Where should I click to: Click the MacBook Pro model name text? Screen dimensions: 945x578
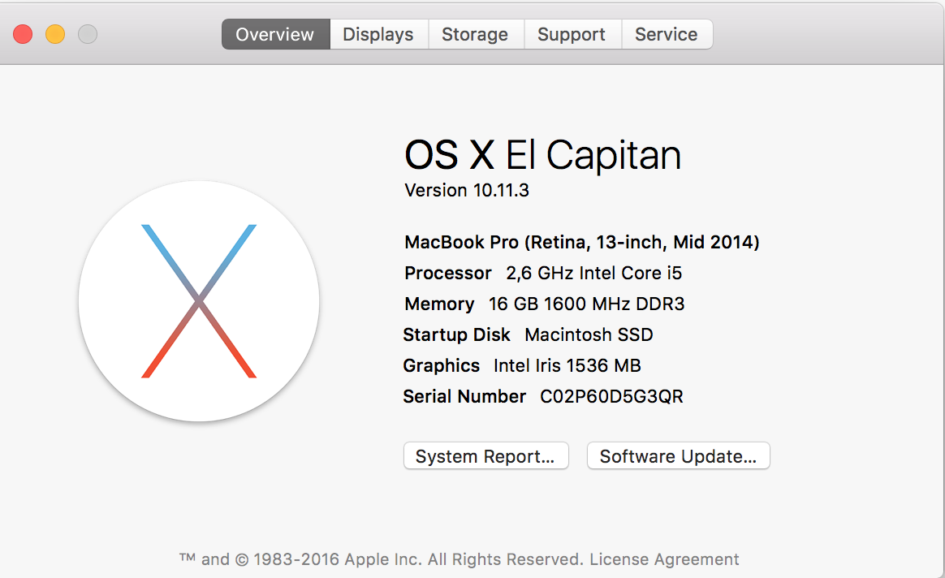[x=581, y=242]
